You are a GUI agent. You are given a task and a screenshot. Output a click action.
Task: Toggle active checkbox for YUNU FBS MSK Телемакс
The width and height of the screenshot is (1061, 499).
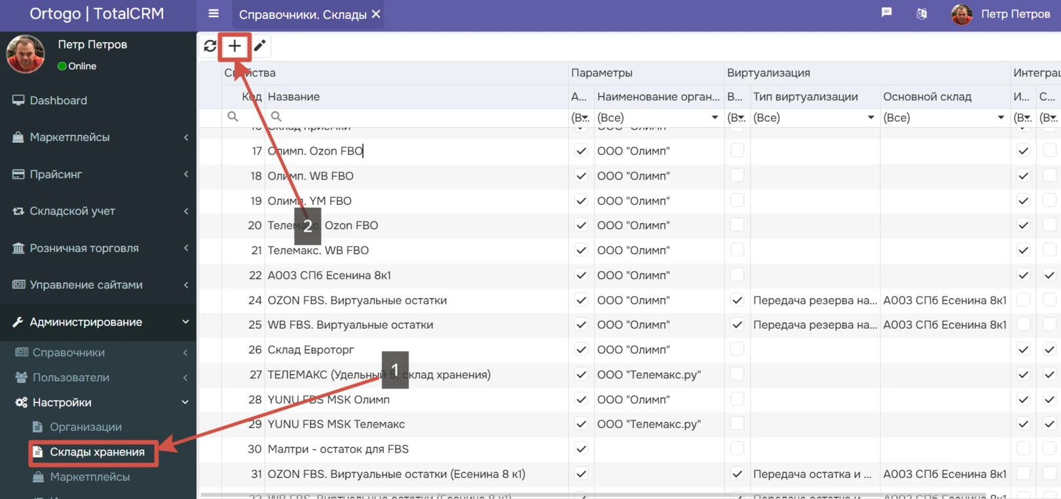pyautogui.click(x=581, y=424)
